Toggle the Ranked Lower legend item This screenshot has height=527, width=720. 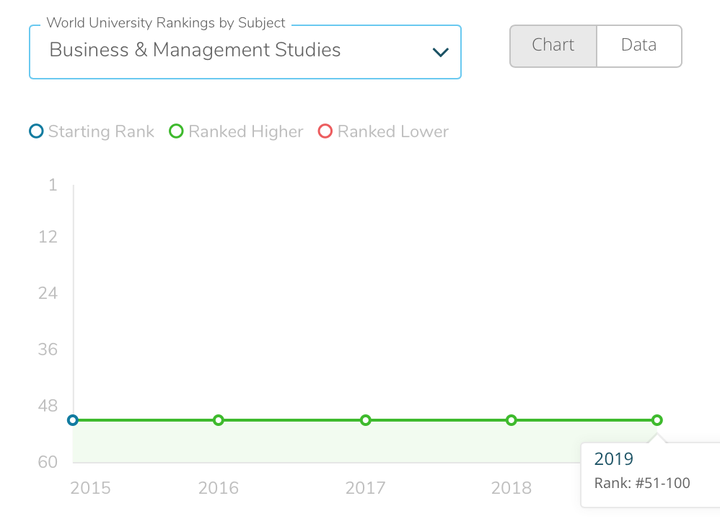tap(383, 131)
